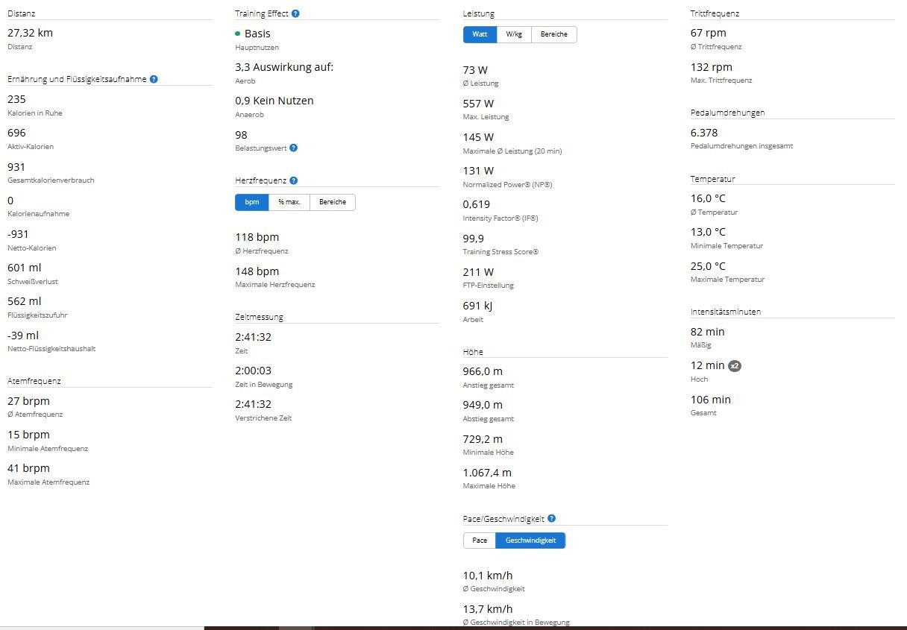907x630 pixels.
Task: Open the Belastungswert info icon
Action: [293, 148]
